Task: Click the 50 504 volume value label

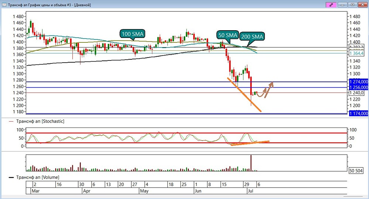Action: coord(356,171)
